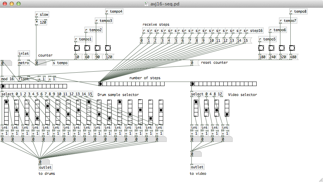Screen dimensions: 323x182
Task: Select first cell of radio below mod 16
Action: (x=3, y=86)
